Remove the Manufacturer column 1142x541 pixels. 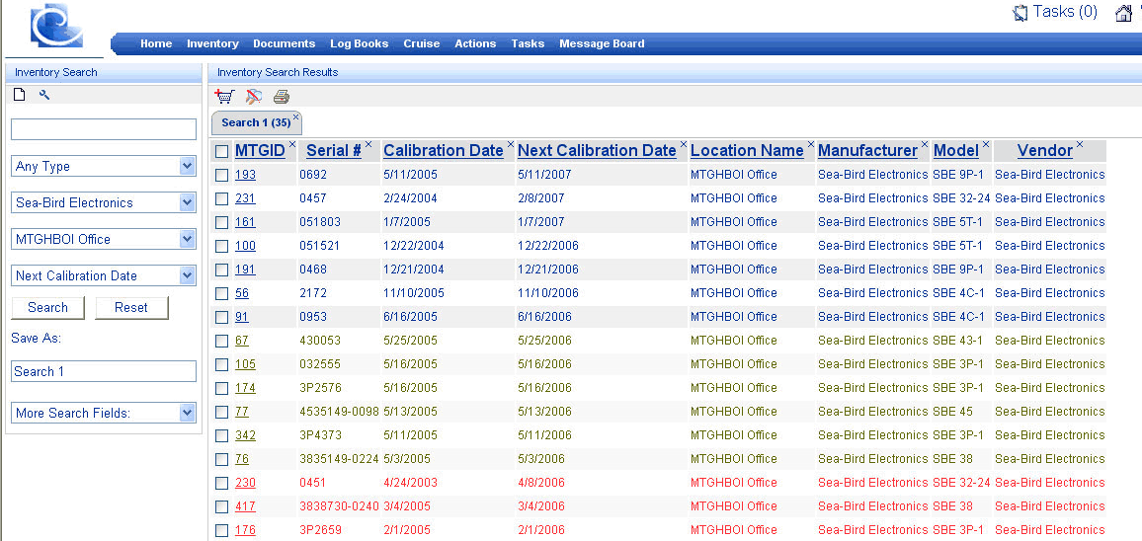[925, 144]
